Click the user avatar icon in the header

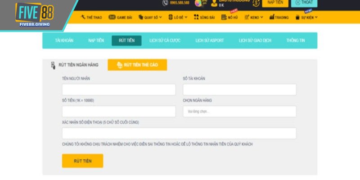coord(213,3)
